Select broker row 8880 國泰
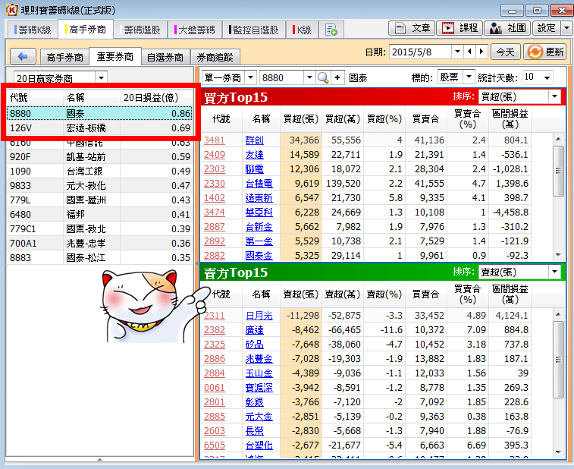 click(x=99, y=114)
